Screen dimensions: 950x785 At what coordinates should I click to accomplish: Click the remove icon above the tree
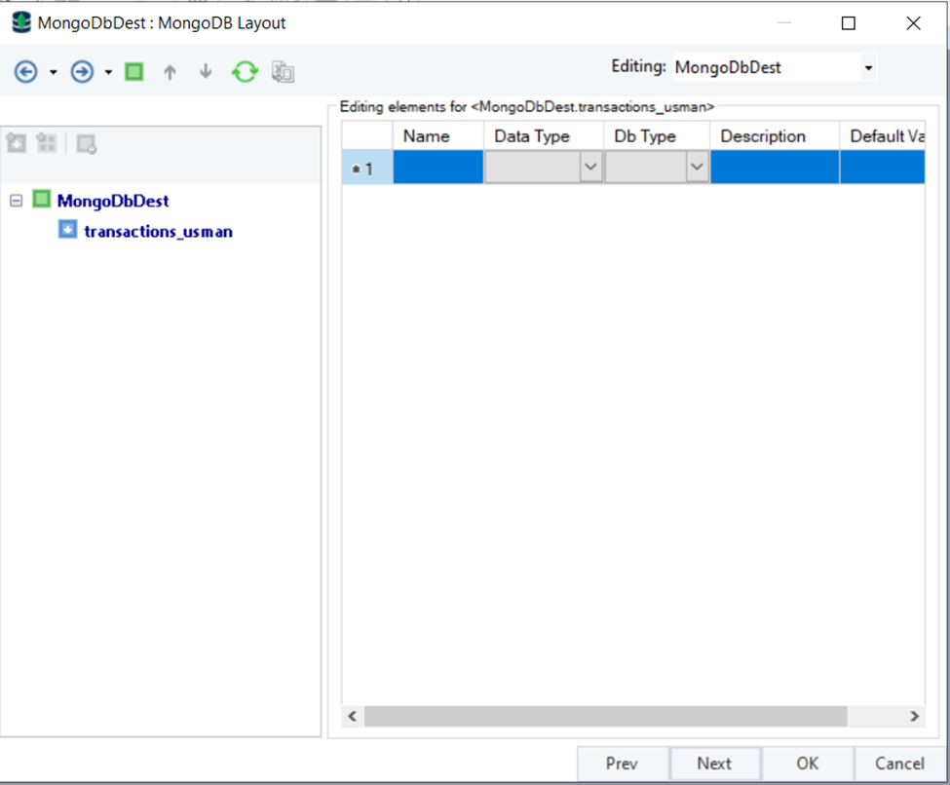tap(87, 144)
